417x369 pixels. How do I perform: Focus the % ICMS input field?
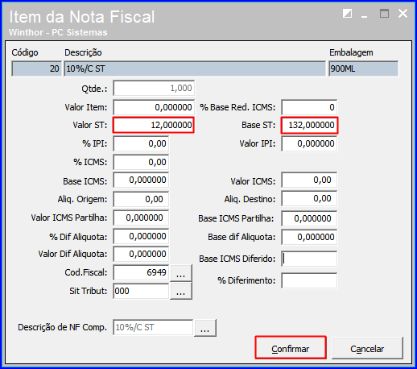coord(141,162)
